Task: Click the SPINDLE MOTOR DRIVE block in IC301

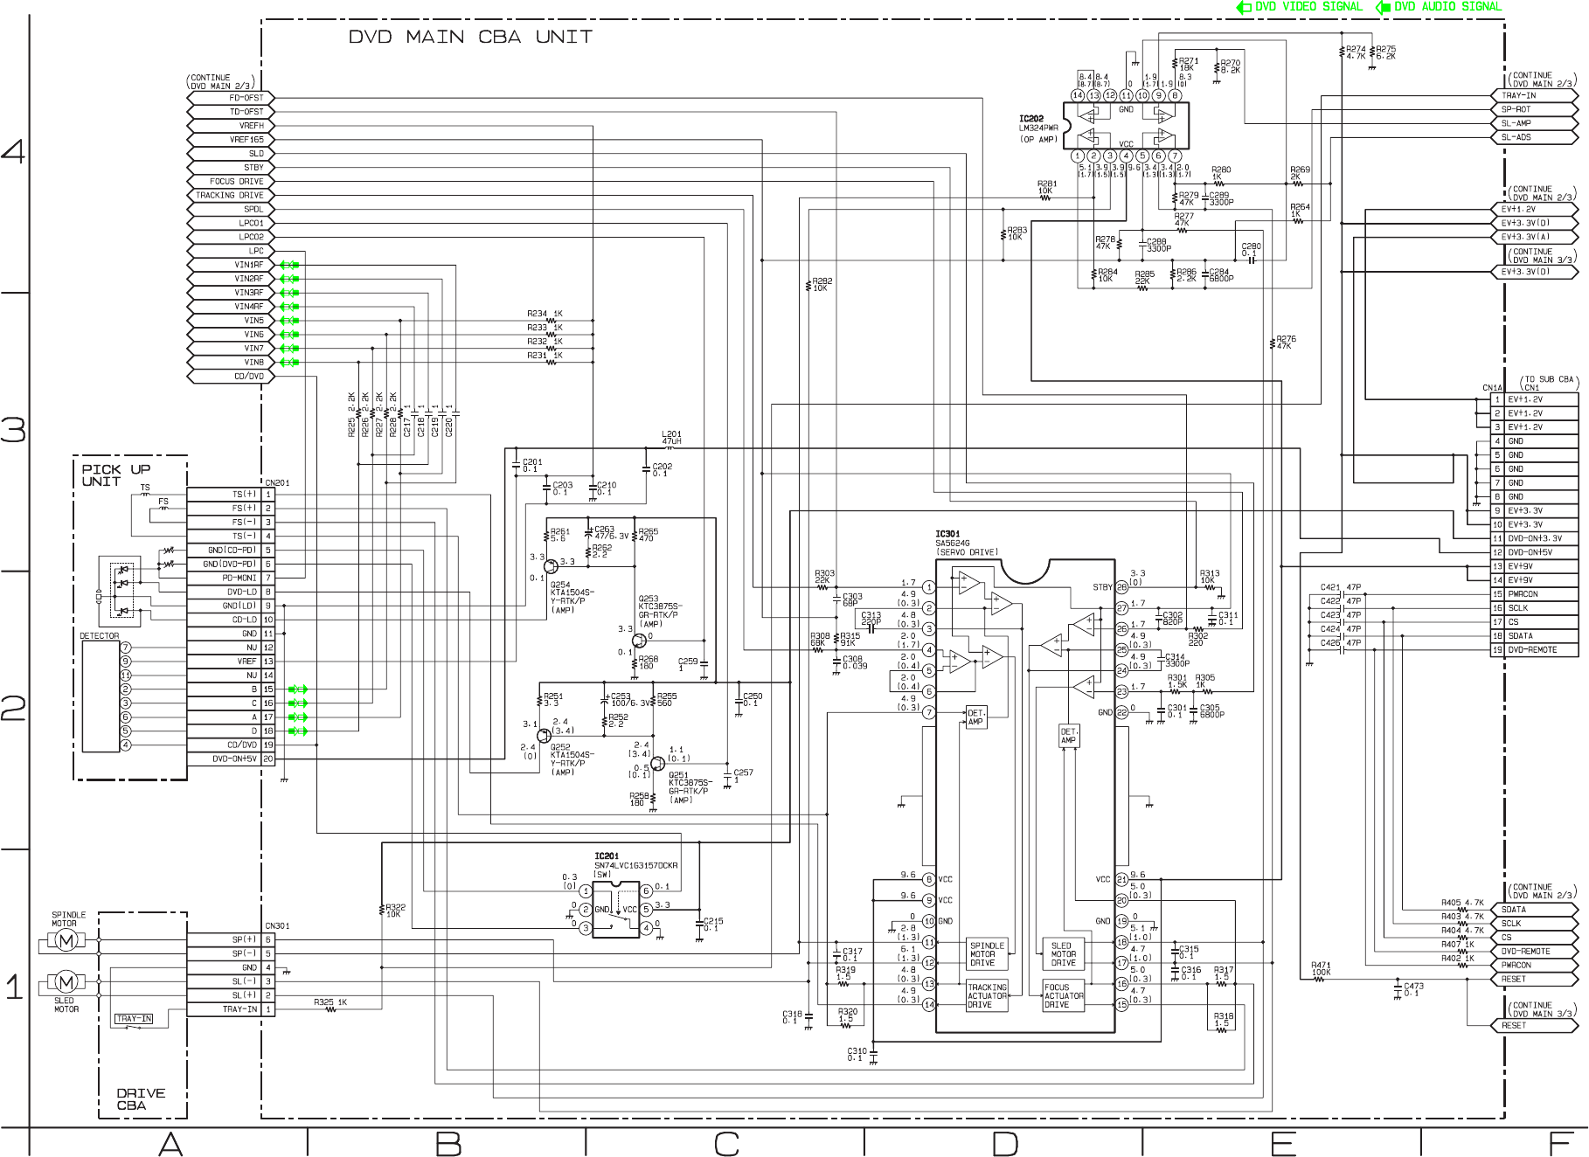Action: click(986, 953)
